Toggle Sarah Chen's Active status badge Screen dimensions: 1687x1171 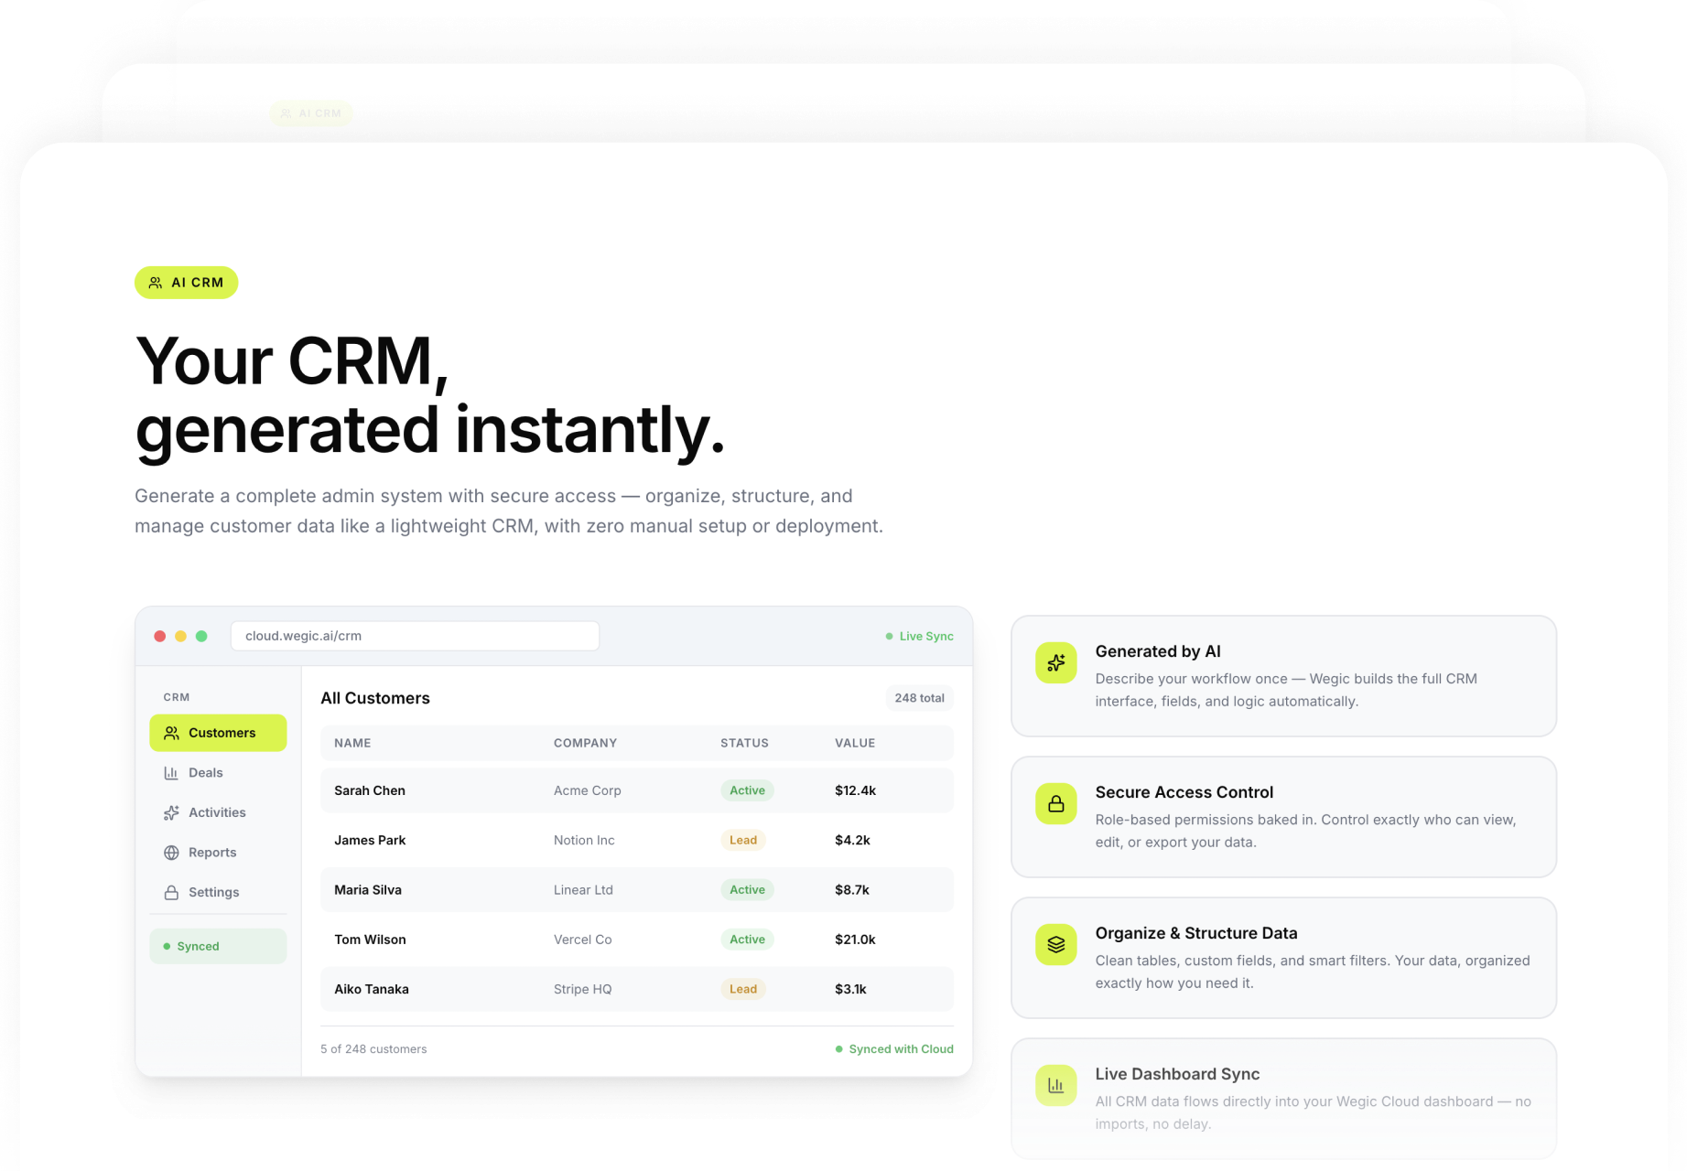(x=747, y=790)
